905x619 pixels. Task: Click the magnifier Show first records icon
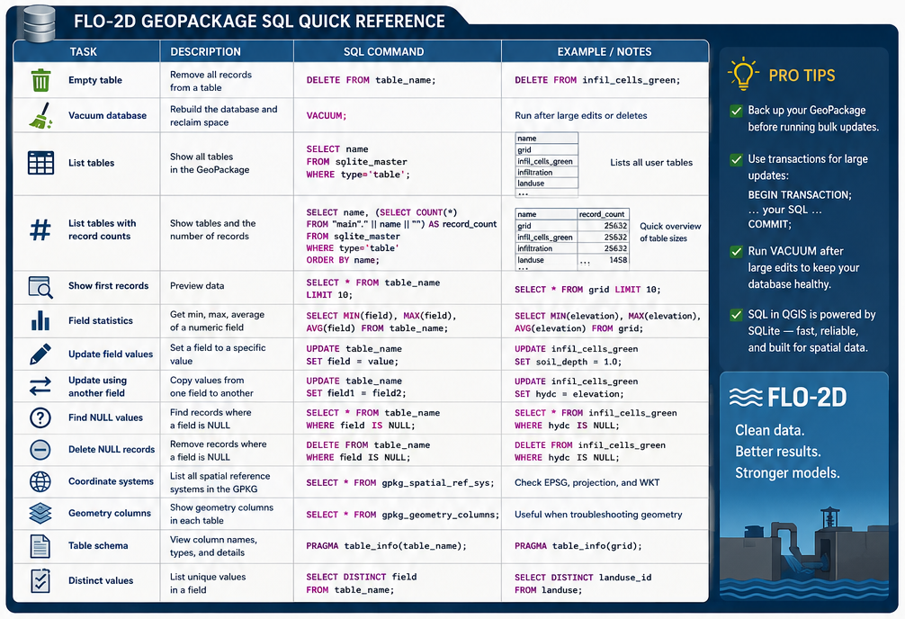point(40,287)
